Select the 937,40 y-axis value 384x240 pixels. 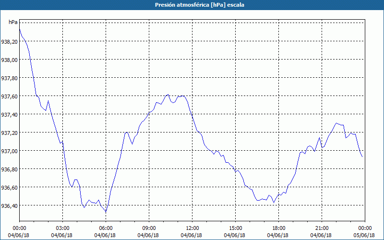tap(9, 115)
